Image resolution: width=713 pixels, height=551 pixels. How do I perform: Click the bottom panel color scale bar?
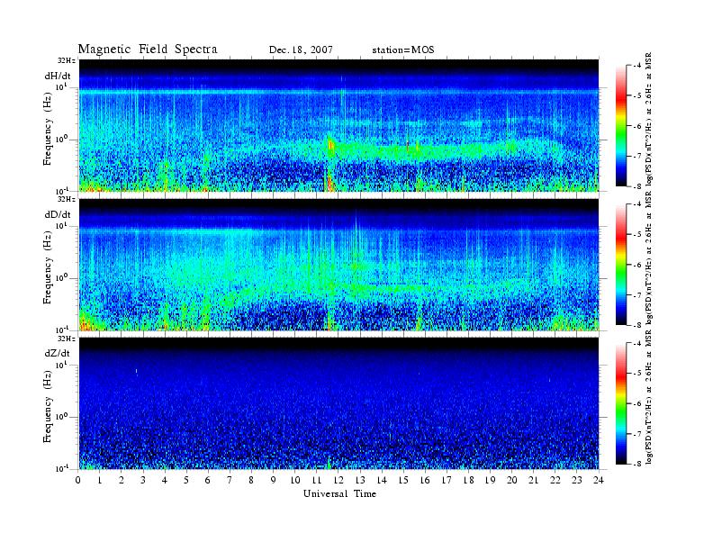pos(620,403)
